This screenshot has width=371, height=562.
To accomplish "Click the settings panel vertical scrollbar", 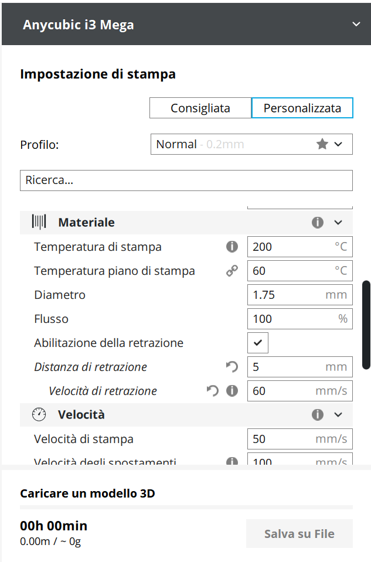I will (x=366, y=325).
